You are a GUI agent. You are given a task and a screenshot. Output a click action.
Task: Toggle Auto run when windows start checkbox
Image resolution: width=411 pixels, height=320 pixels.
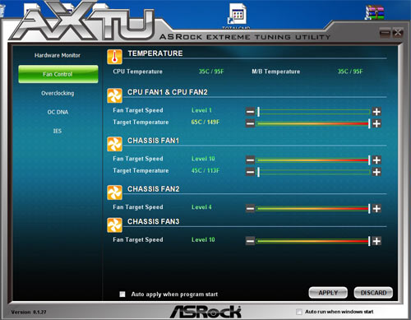coord(299,312)
